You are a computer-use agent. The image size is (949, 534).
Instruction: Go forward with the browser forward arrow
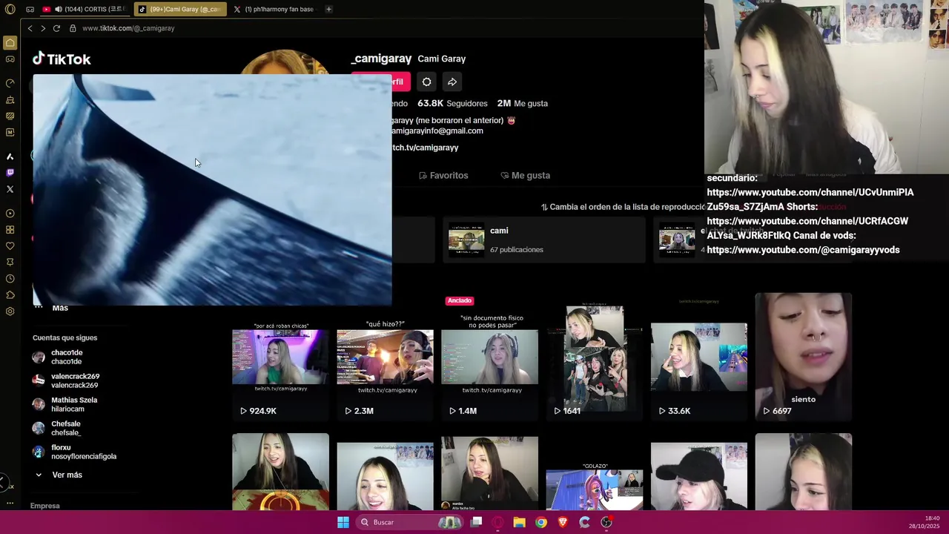click(43, 28)
